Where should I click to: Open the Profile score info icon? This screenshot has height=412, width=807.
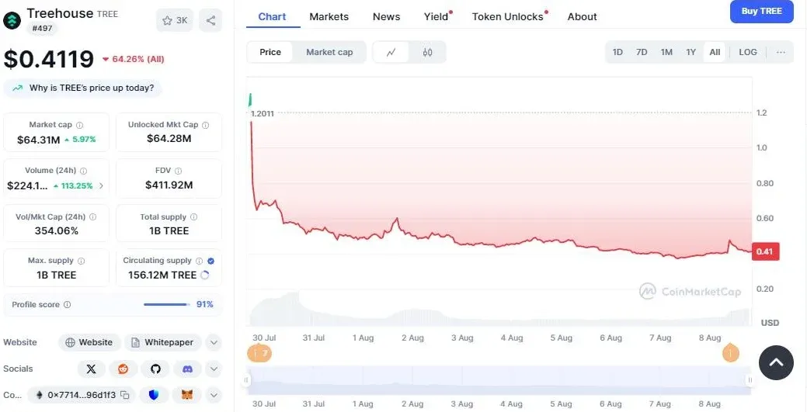pos(67,304)
